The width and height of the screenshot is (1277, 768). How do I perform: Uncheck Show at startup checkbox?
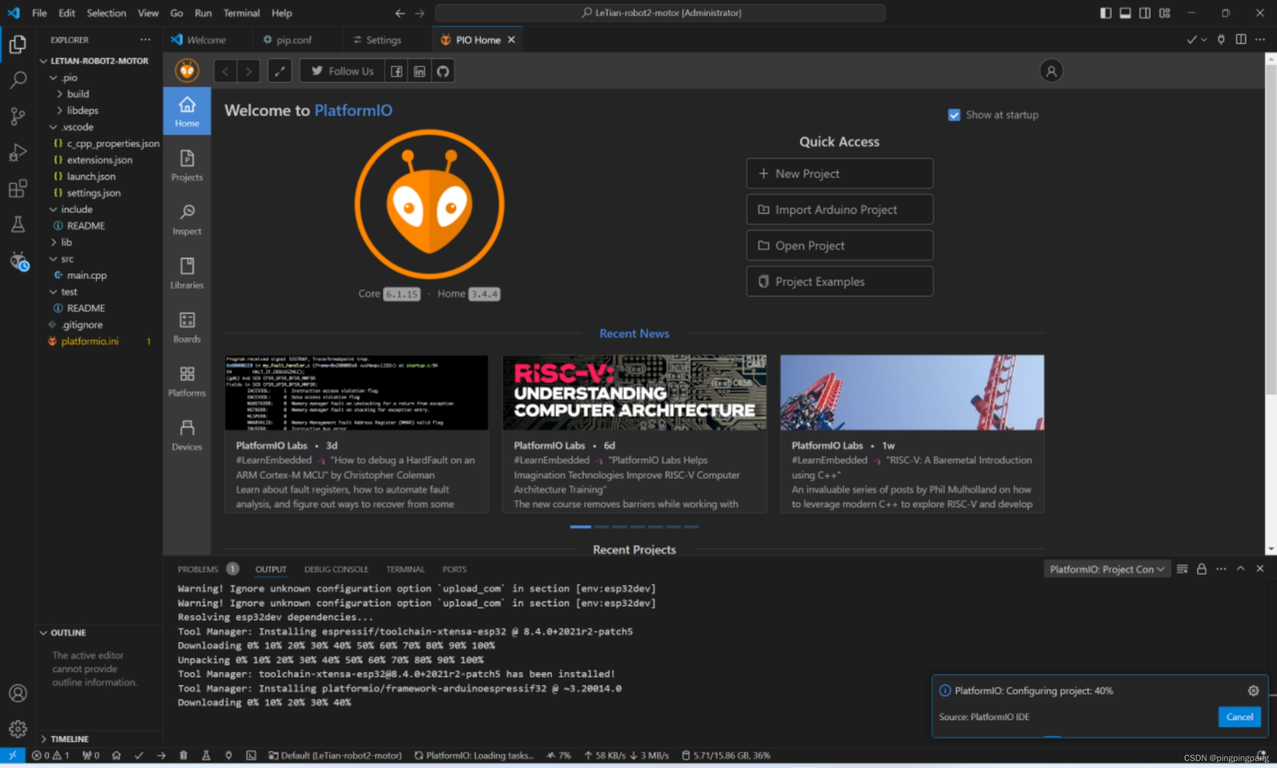954,115
